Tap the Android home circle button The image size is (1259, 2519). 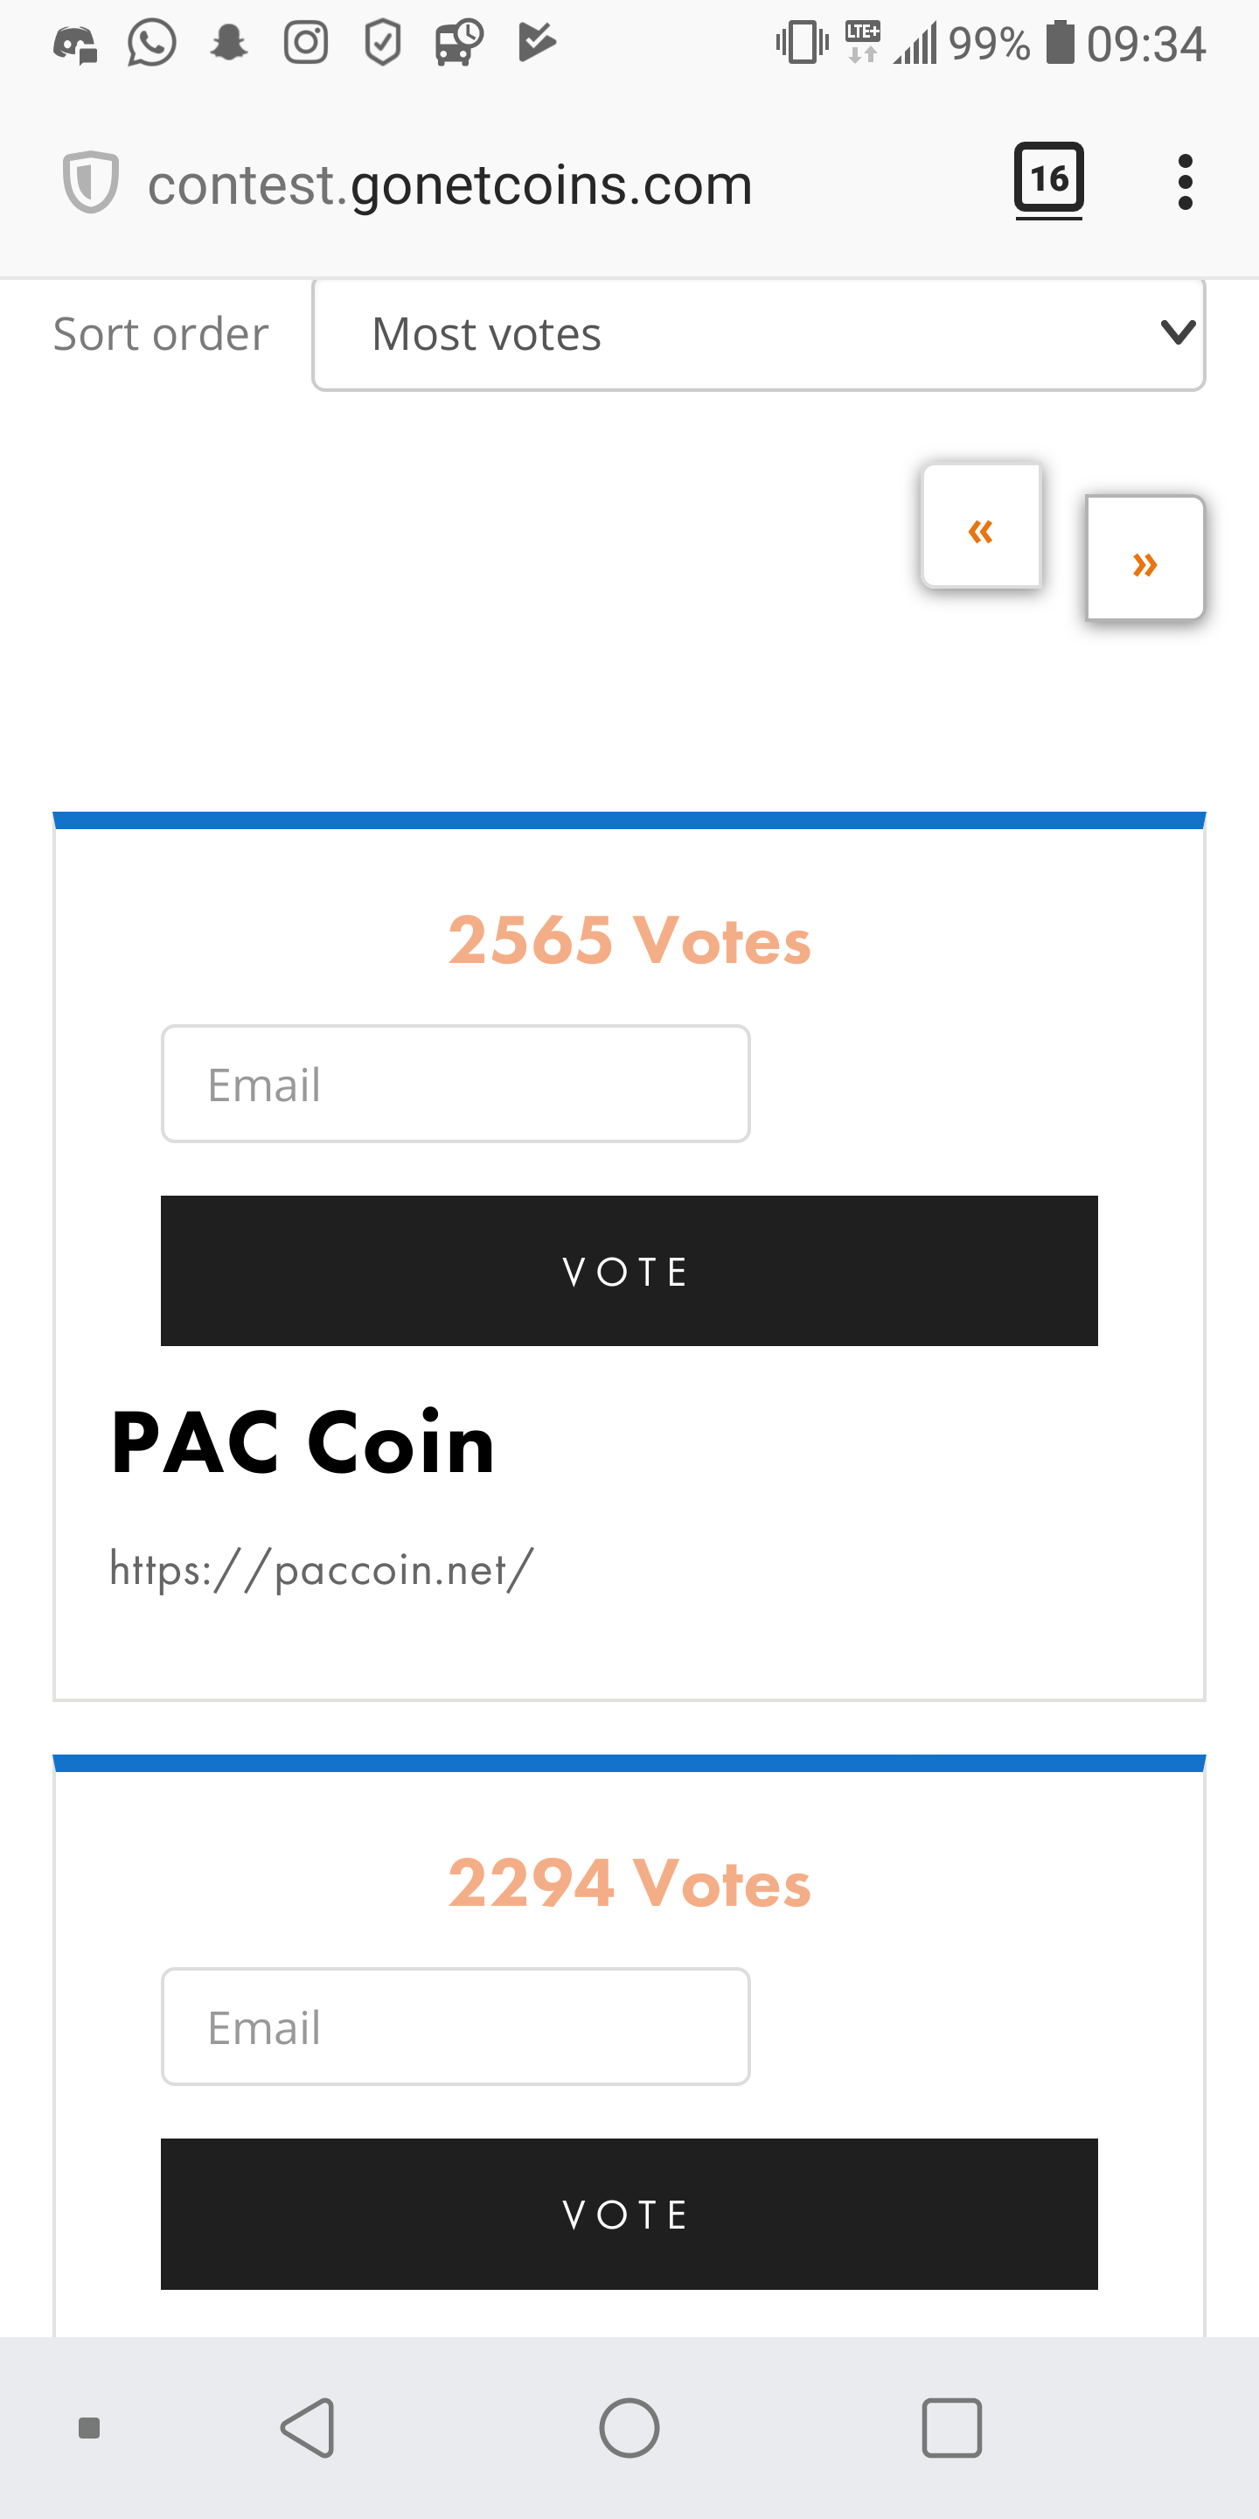629,2427
